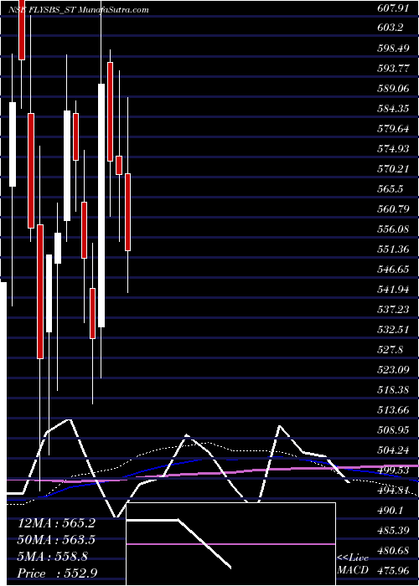Screen dimensions: 419x586
Task: Select the 541.94 price axis label
Action: click(393, 290)
